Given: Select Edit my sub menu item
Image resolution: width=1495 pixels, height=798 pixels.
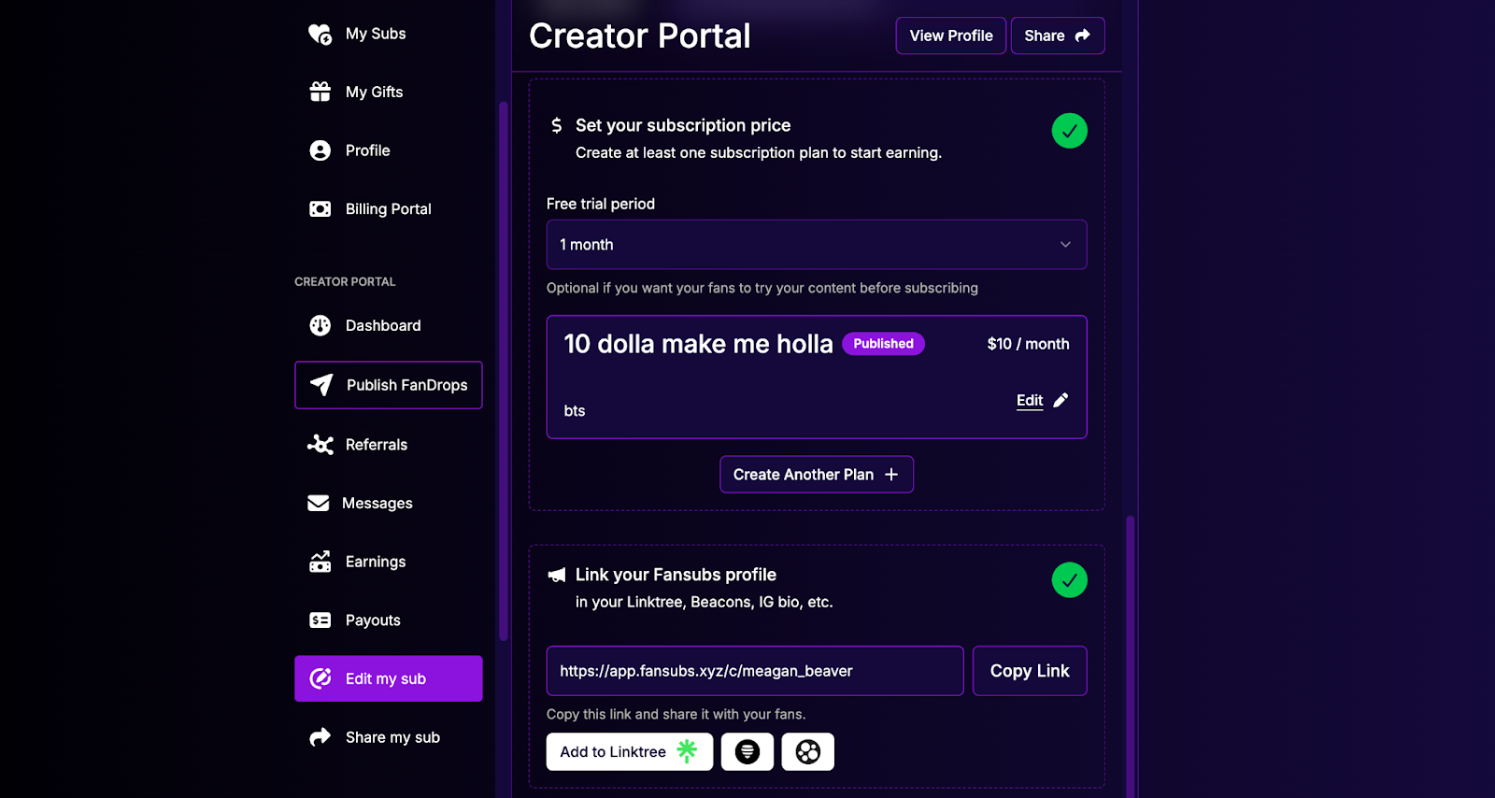Looking at the screenshot, I should point(388,678).
